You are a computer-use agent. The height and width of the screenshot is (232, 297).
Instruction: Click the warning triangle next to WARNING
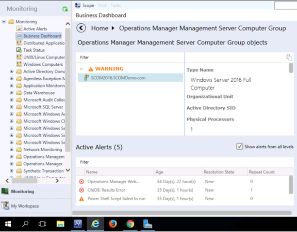[91, 69]
